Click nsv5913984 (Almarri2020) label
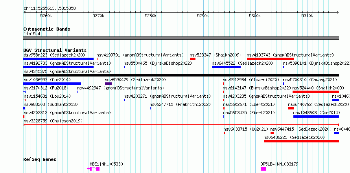Viewport: 350px width, 173px height. [251, 80]
